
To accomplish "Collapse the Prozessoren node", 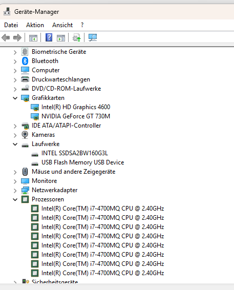I will [15, 199].
